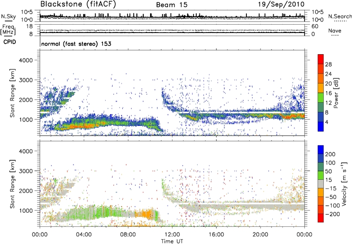
Task: Click the '18' frequency axis tick label
Action: point(29,26)
